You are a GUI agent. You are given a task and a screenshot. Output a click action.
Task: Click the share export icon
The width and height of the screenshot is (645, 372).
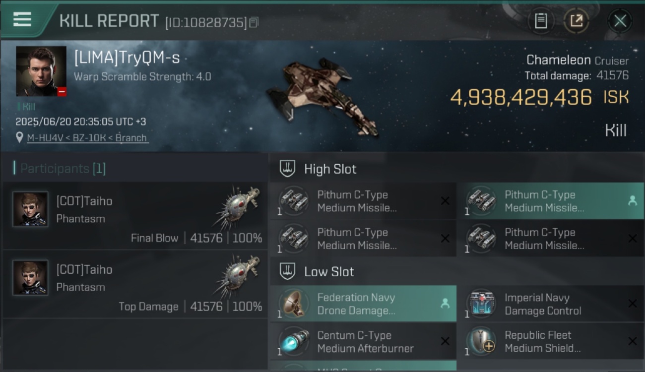click(576, 21)
